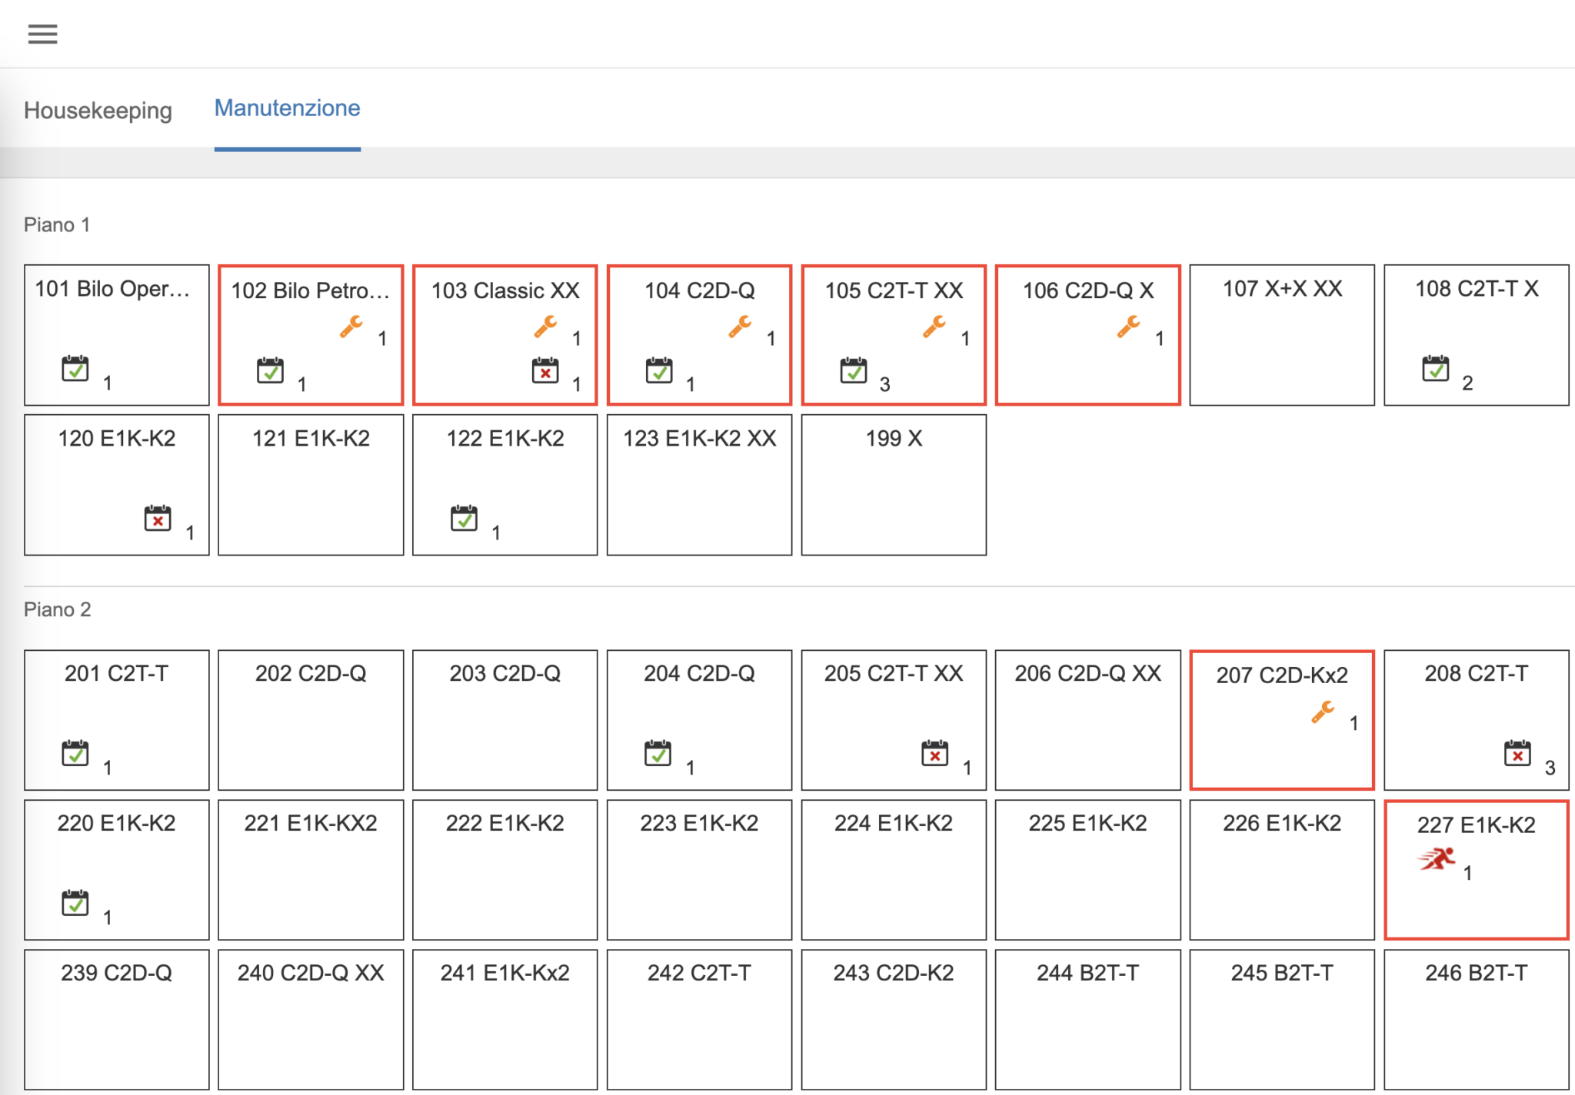
Task: Open room card 244 B2T-T
Action: tap(1088, 1020)
